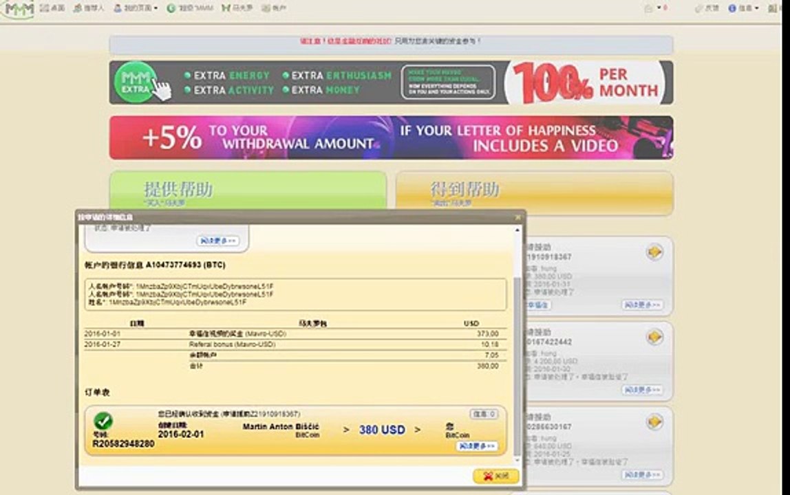Click yellow arrow icon on request 0167422442
Viewport: 790px width, 495px height.
(x=654, y=337)
